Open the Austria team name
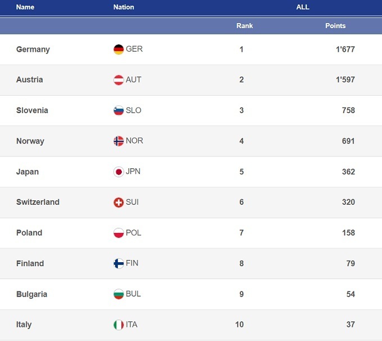 [x=30, y=80]
